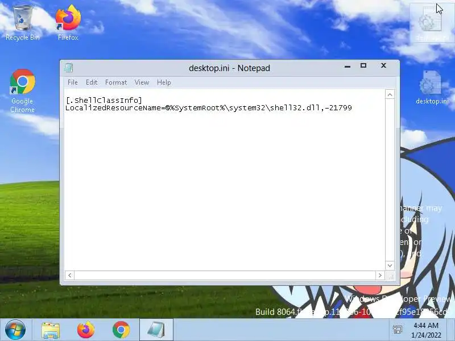Screen dimensions: 455x341
Task: Launch Firefox from the taskbar
Action: click(x=86, y=330)
